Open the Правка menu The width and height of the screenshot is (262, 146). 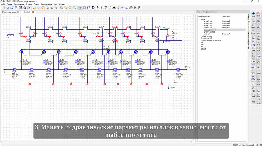pos(9,4)
